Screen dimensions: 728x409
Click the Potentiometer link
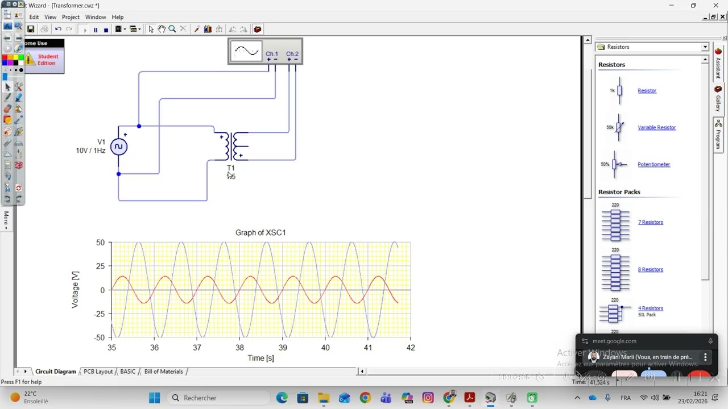(x=653, y=165)
